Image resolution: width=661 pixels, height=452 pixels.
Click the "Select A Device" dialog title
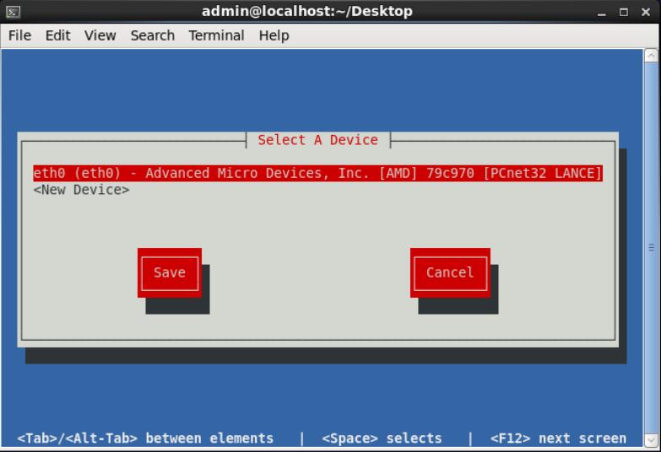coord(318,140)
